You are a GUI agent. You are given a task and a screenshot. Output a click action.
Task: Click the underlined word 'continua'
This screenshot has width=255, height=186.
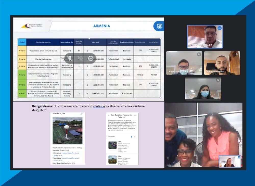99,106
